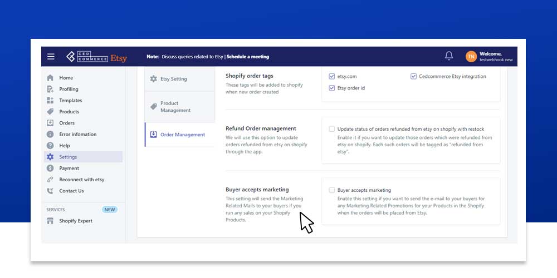
Task: Click the Welcome testwebhook new account text
Action: (x=496, y=57)
